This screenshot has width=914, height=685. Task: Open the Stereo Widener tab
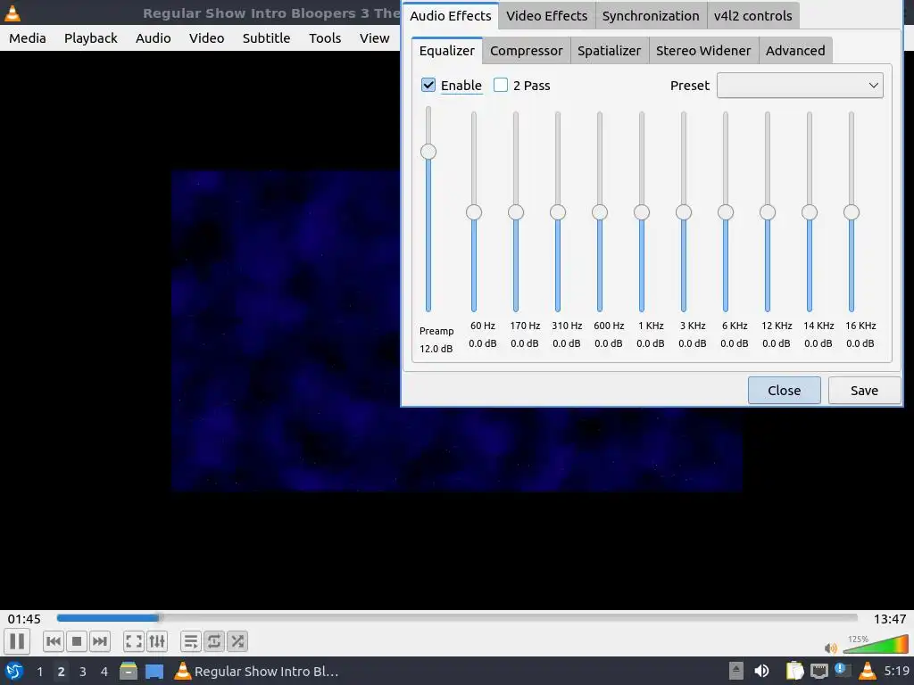(703, 51)
